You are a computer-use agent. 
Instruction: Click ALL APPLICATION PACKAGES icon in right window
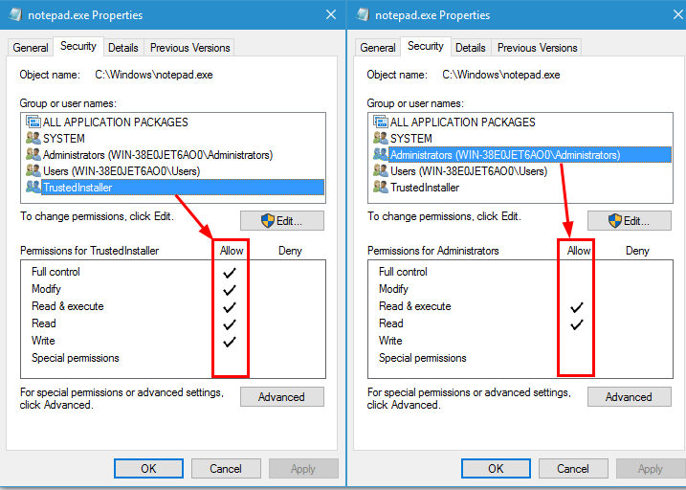pos(380,122)
